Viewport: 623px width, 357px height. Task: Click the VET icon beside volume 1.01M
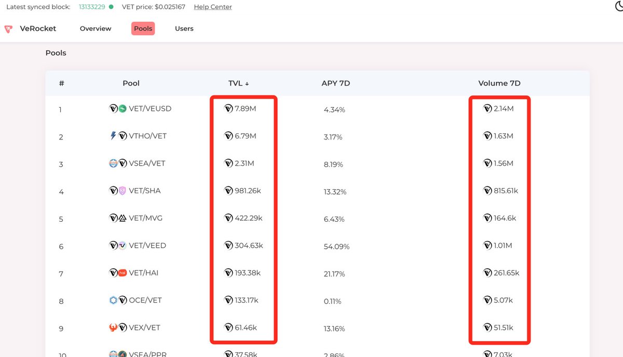[x=487, y=245]
